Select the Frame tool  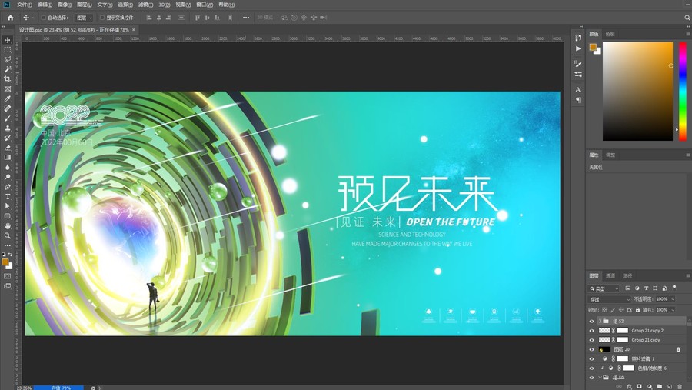click(8, 88)
